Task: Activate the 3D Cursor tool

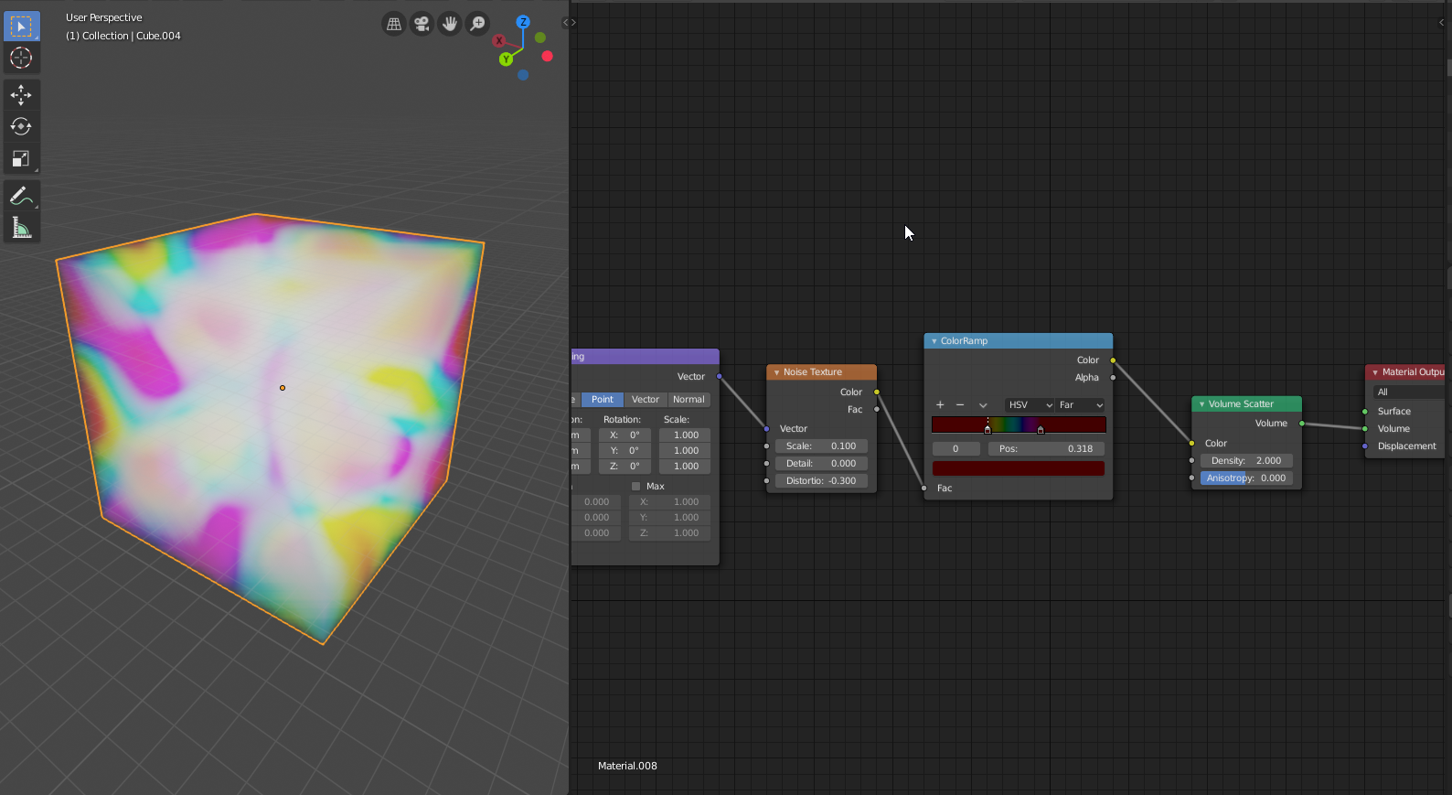Action: (x=20, y=58)
